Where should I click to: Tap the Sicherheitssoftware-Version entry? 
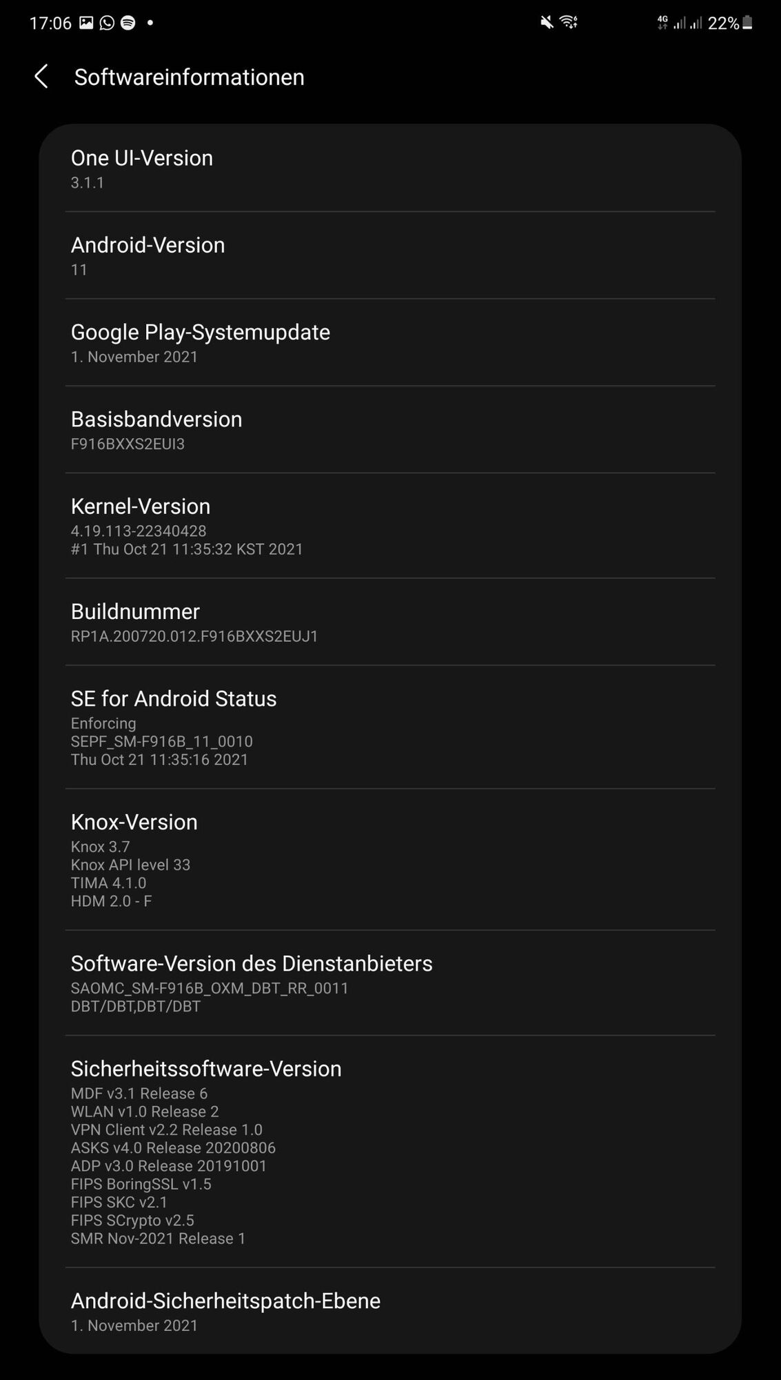(x=389, y=1152)
